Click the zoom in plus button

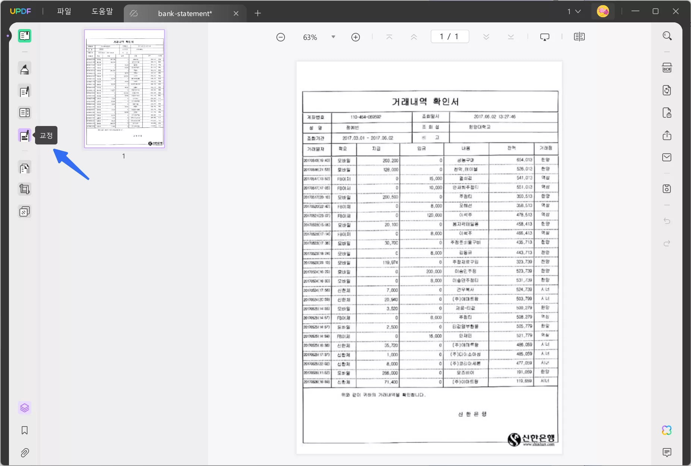356,37
